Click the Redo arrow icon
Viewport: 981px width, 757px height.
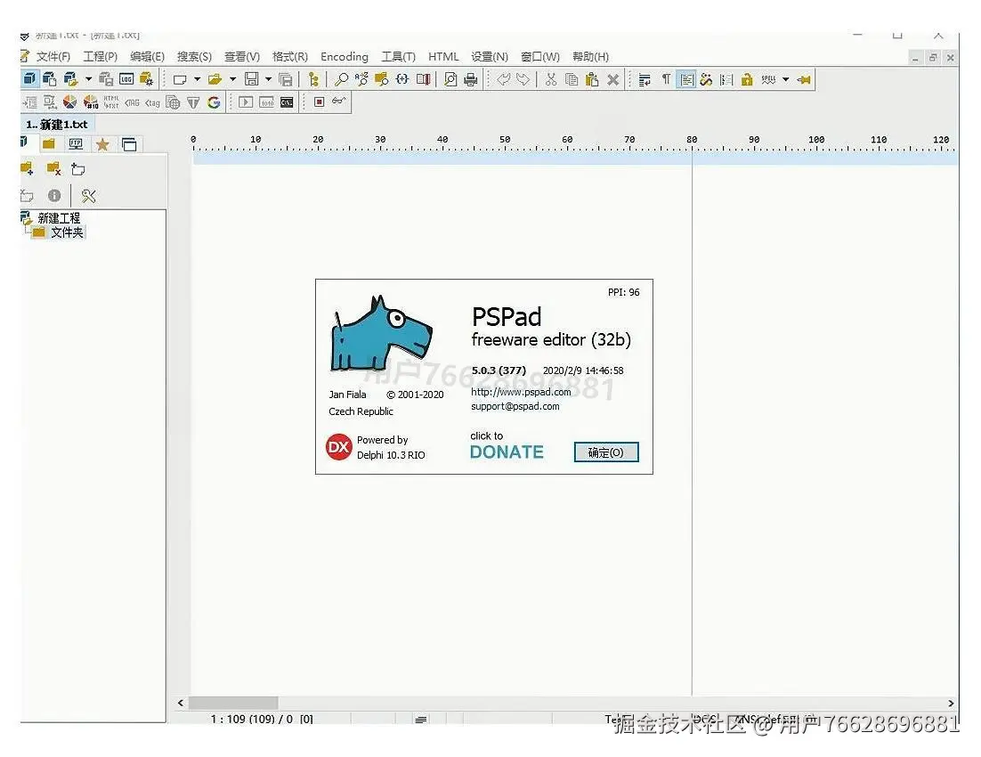[x=523, y=79]
